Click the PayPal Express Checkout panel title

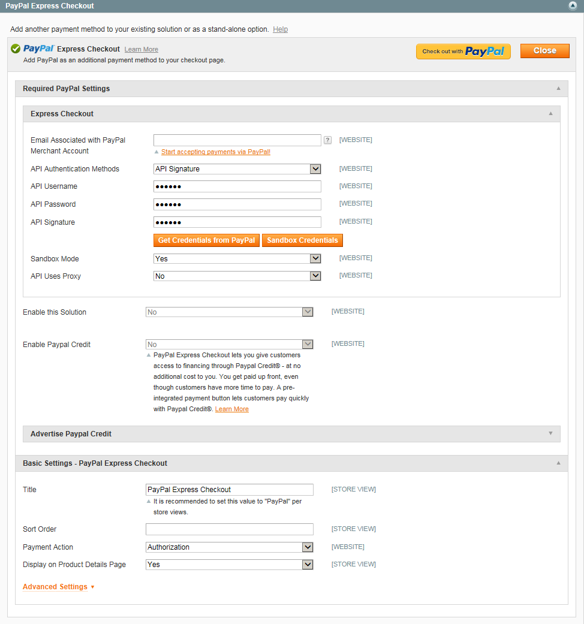pos(50,6)
